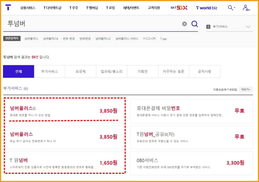259x182 pixels.
Task: Select related keyword 넘버플러스II
Action: [x=51, y=38]
